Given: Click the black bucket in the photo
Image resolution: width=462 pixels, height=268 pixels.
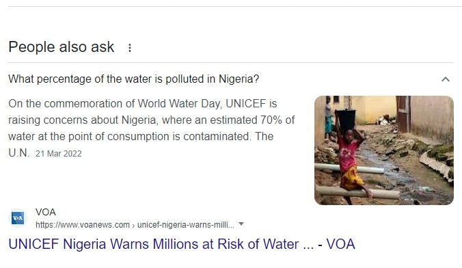Looking at the screenshot, I should 346,119.
